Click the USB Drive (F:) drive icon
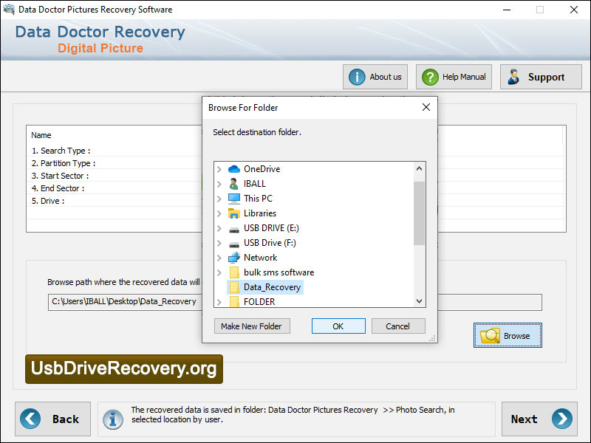Screen dimensions: 591x443 coord(233,242)
